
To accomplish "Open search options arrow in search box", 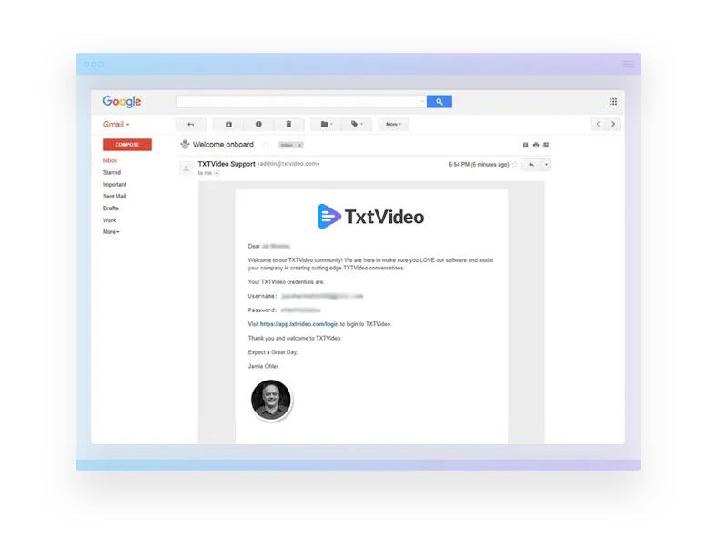I will (422, 102).
